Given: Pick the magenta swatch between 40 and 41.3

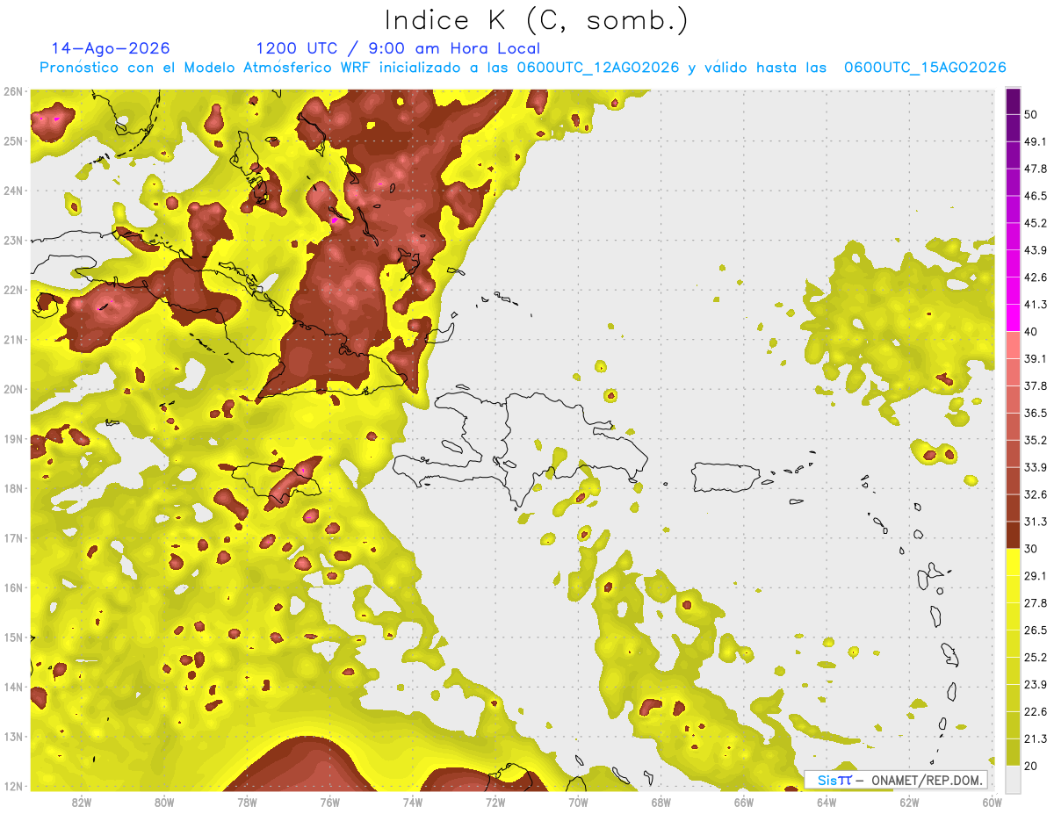Looking at the screenshot, I should (1013, 318).
